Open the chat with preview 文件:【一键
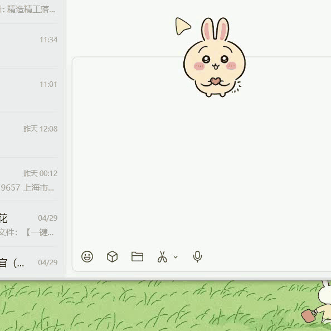 pyautogui.click(x=29, y=224)
